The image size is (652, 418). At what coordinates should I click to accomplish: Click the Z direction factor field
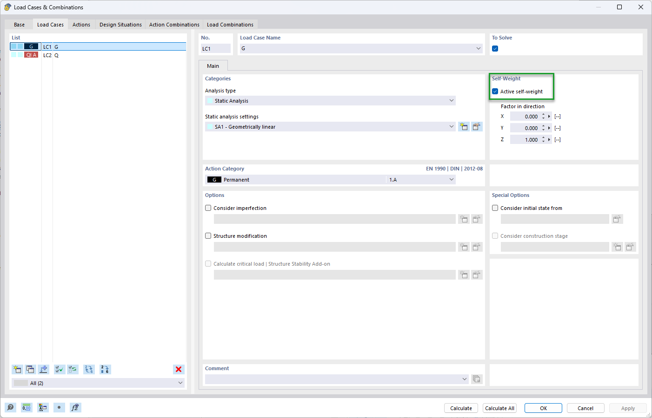coord(525,139)
